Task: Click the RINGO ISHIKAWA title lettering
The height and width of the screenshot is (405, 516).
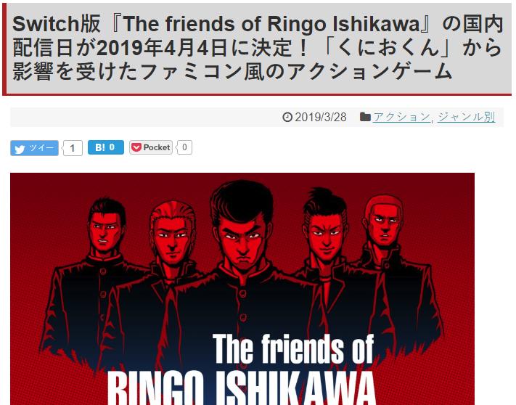Action: click(x=242, y=388)
